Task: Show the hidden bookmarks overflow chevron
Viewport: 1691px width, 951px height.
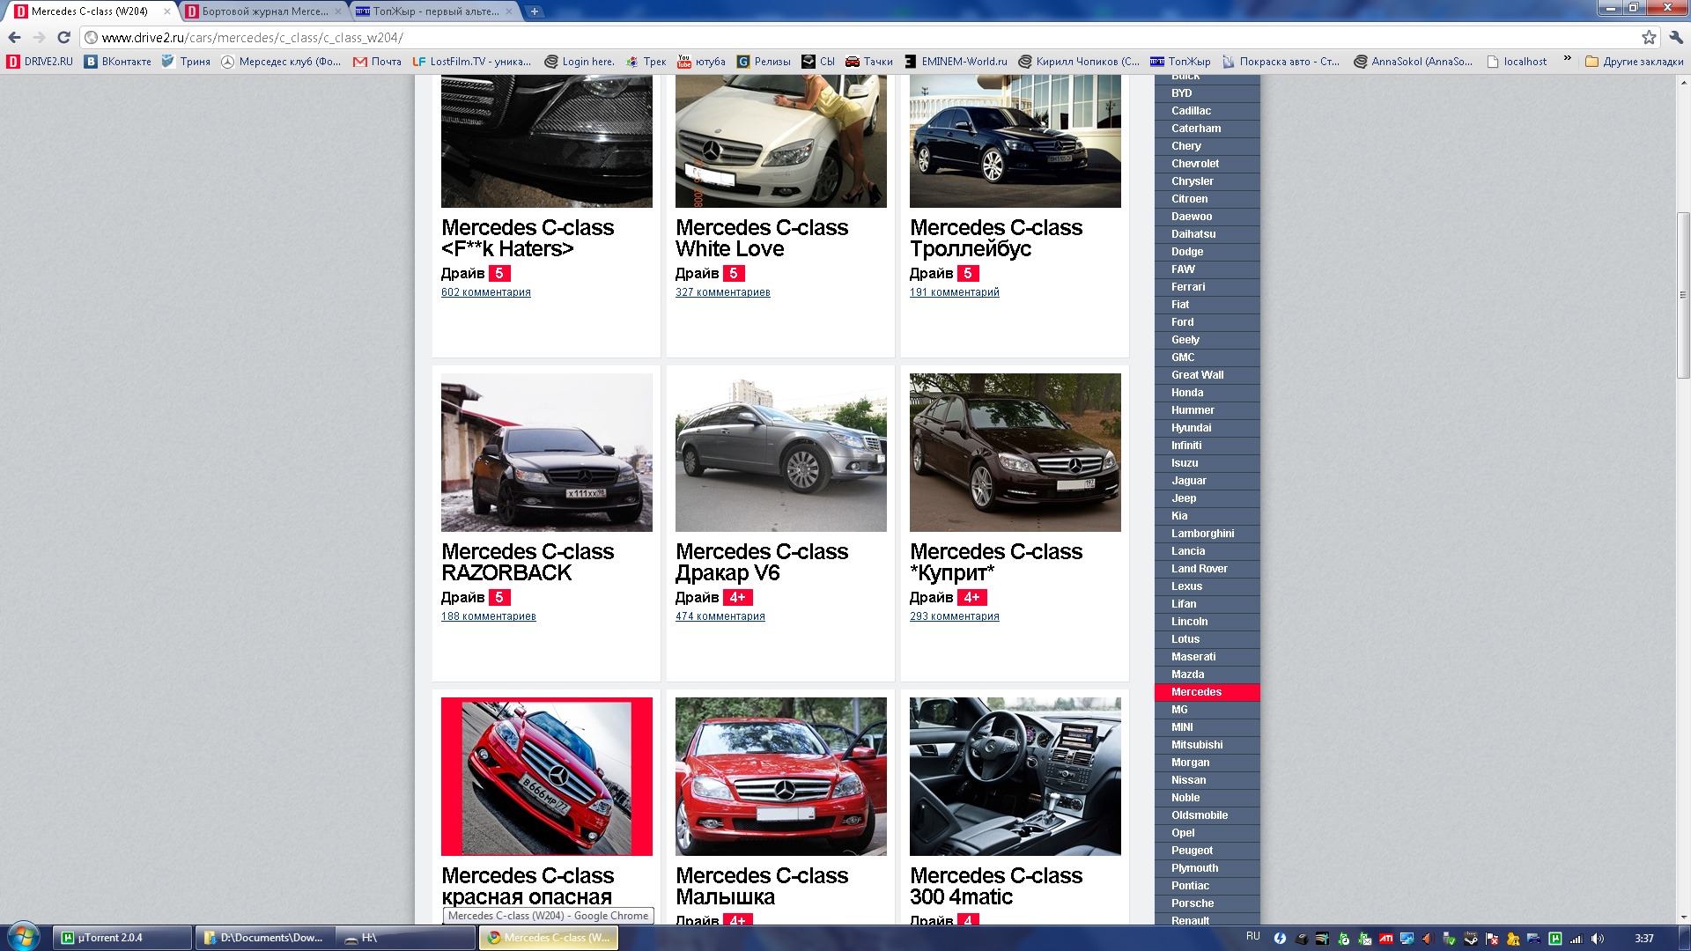Action: [x=1568, y=59]
